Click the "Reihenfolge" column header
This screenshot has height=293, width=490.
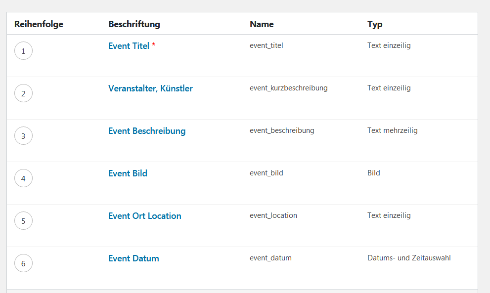39,24
